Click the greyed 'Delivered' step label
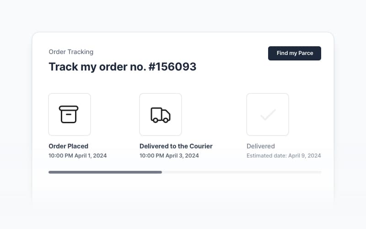The image size is (366, 229). coord(260,146)
